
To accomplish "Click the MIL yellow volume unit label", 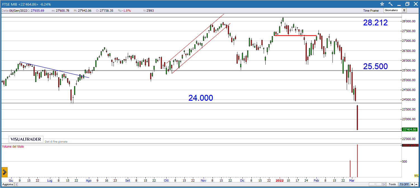I will (x=416, y=175).
